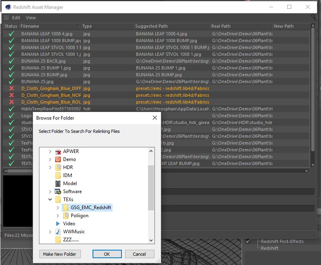Viewport: 321px width, 265px height.
Task: Select the Model folder label
Action: click(x=70, y=183)
